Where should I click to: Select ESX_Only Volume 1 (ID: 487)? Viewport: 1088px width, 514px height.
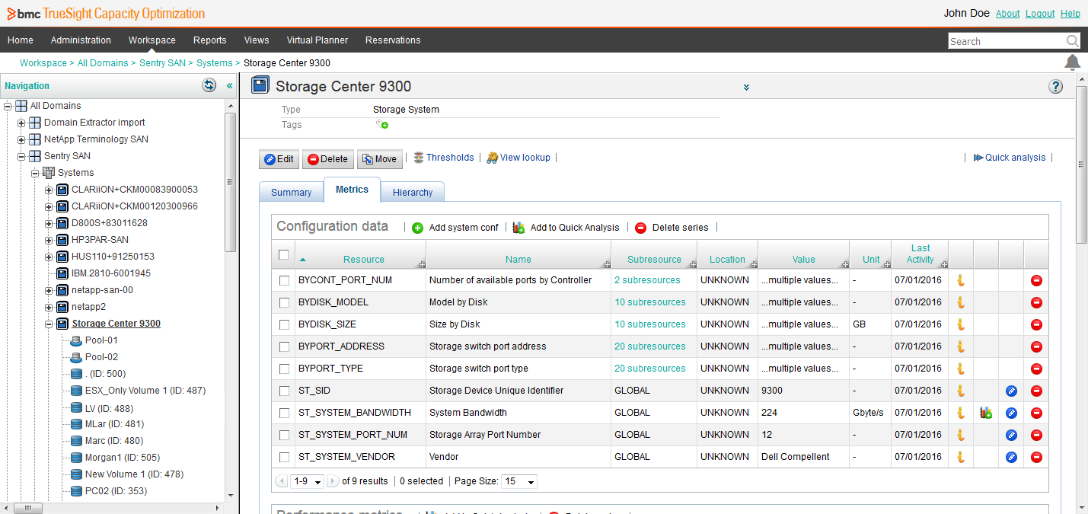pos(145,391)
